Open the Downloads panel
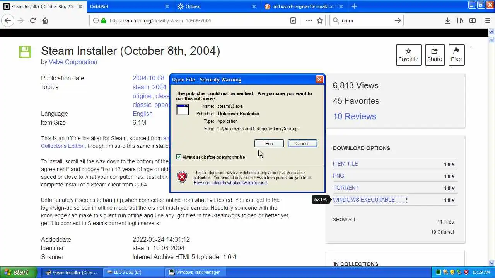This screenshot has height=278, width=495. (447, 20)
